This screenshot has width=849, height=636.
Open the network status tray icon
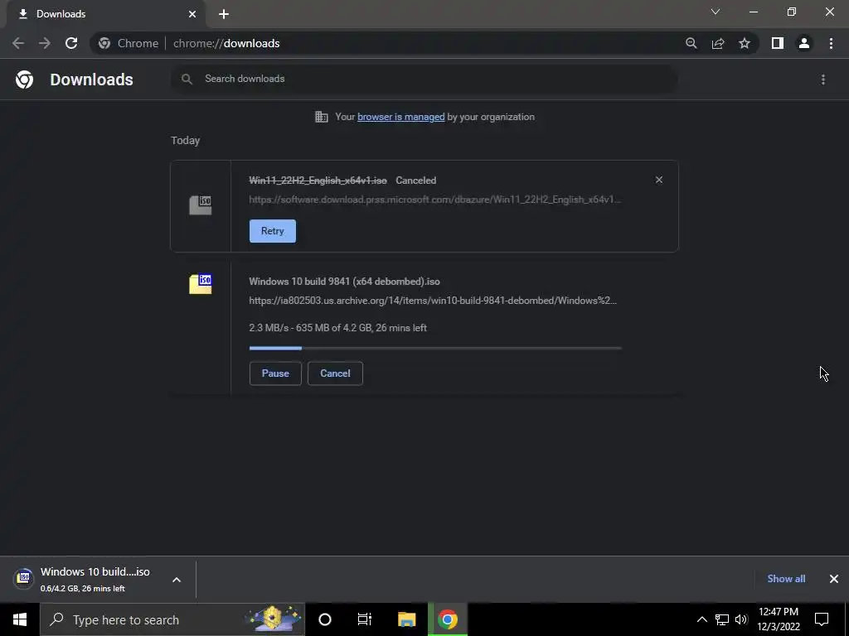point(722,619)
